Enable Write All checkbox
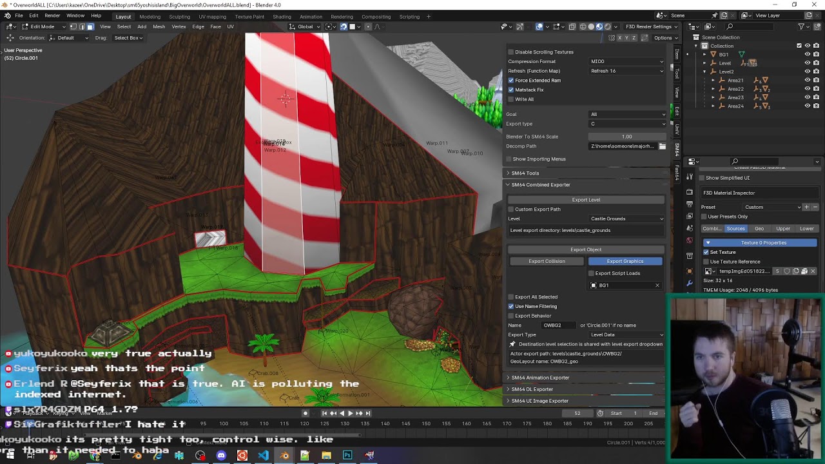Image resolution: width=825 pixels, height=464 pixels. 511,99
